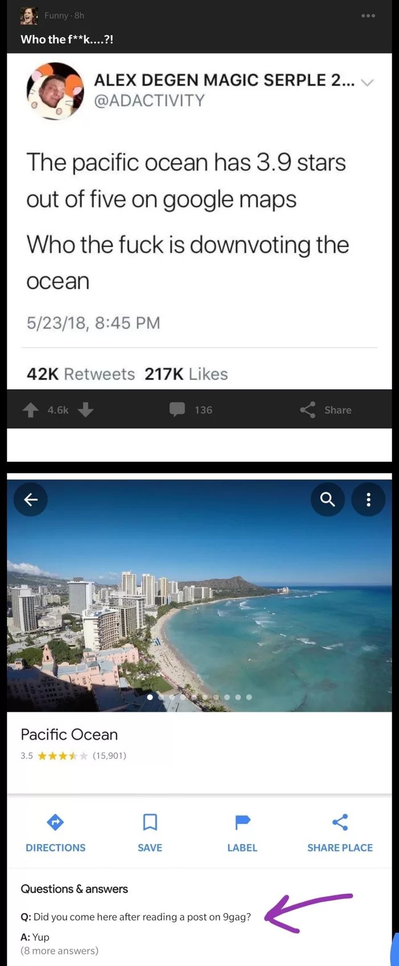The image size is (399, 966).
Task: Open the vertical three-dot map menu
Action: click(x=368, y=500)
